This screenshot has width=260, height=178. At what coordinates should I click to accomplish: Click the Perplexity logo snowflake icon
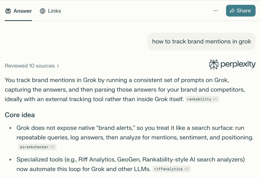click(x=214, y=64)
